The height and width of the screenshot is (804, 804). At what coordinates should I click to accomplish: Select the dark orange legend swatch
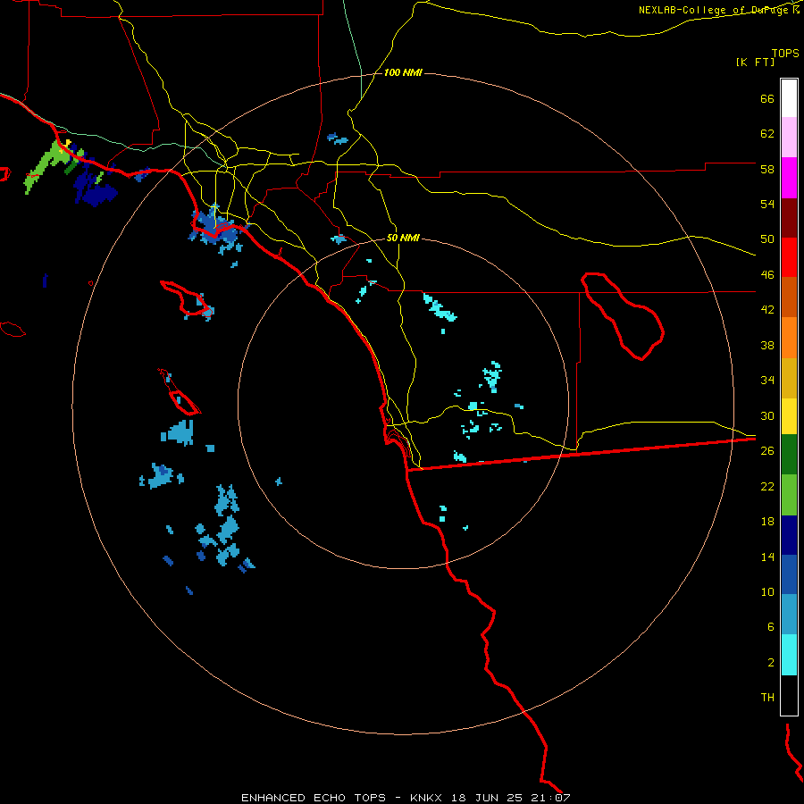pos(789,297)
